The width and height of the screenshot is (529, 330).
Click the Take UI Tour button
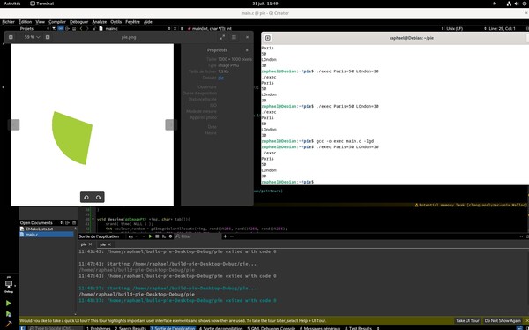tap(467, 321)
